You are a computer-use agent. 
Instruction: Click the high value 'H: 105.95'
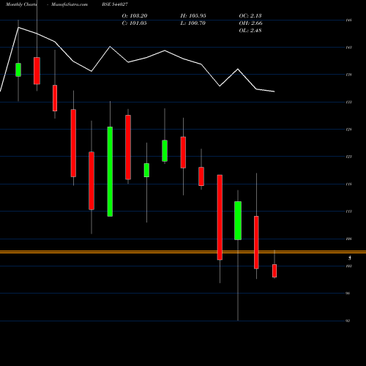click(193, 15)
